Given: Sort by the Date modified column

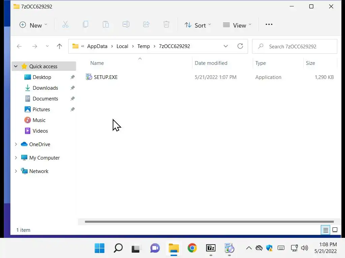Looking at the screenshot, I should tap(211, 63).
